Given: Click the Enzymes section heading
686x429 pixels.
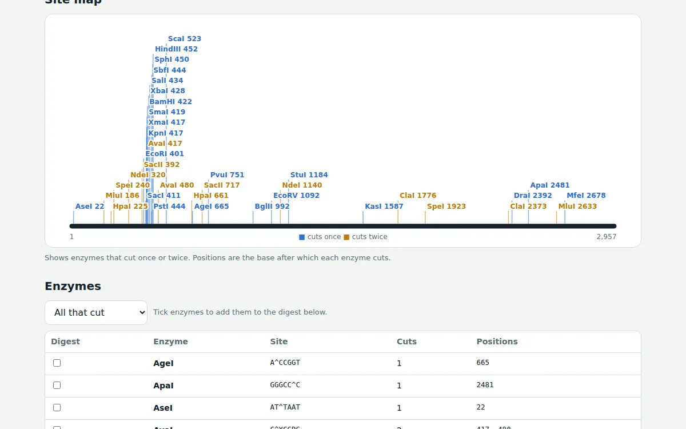Looking at the screenshot, I should (73, 286).
